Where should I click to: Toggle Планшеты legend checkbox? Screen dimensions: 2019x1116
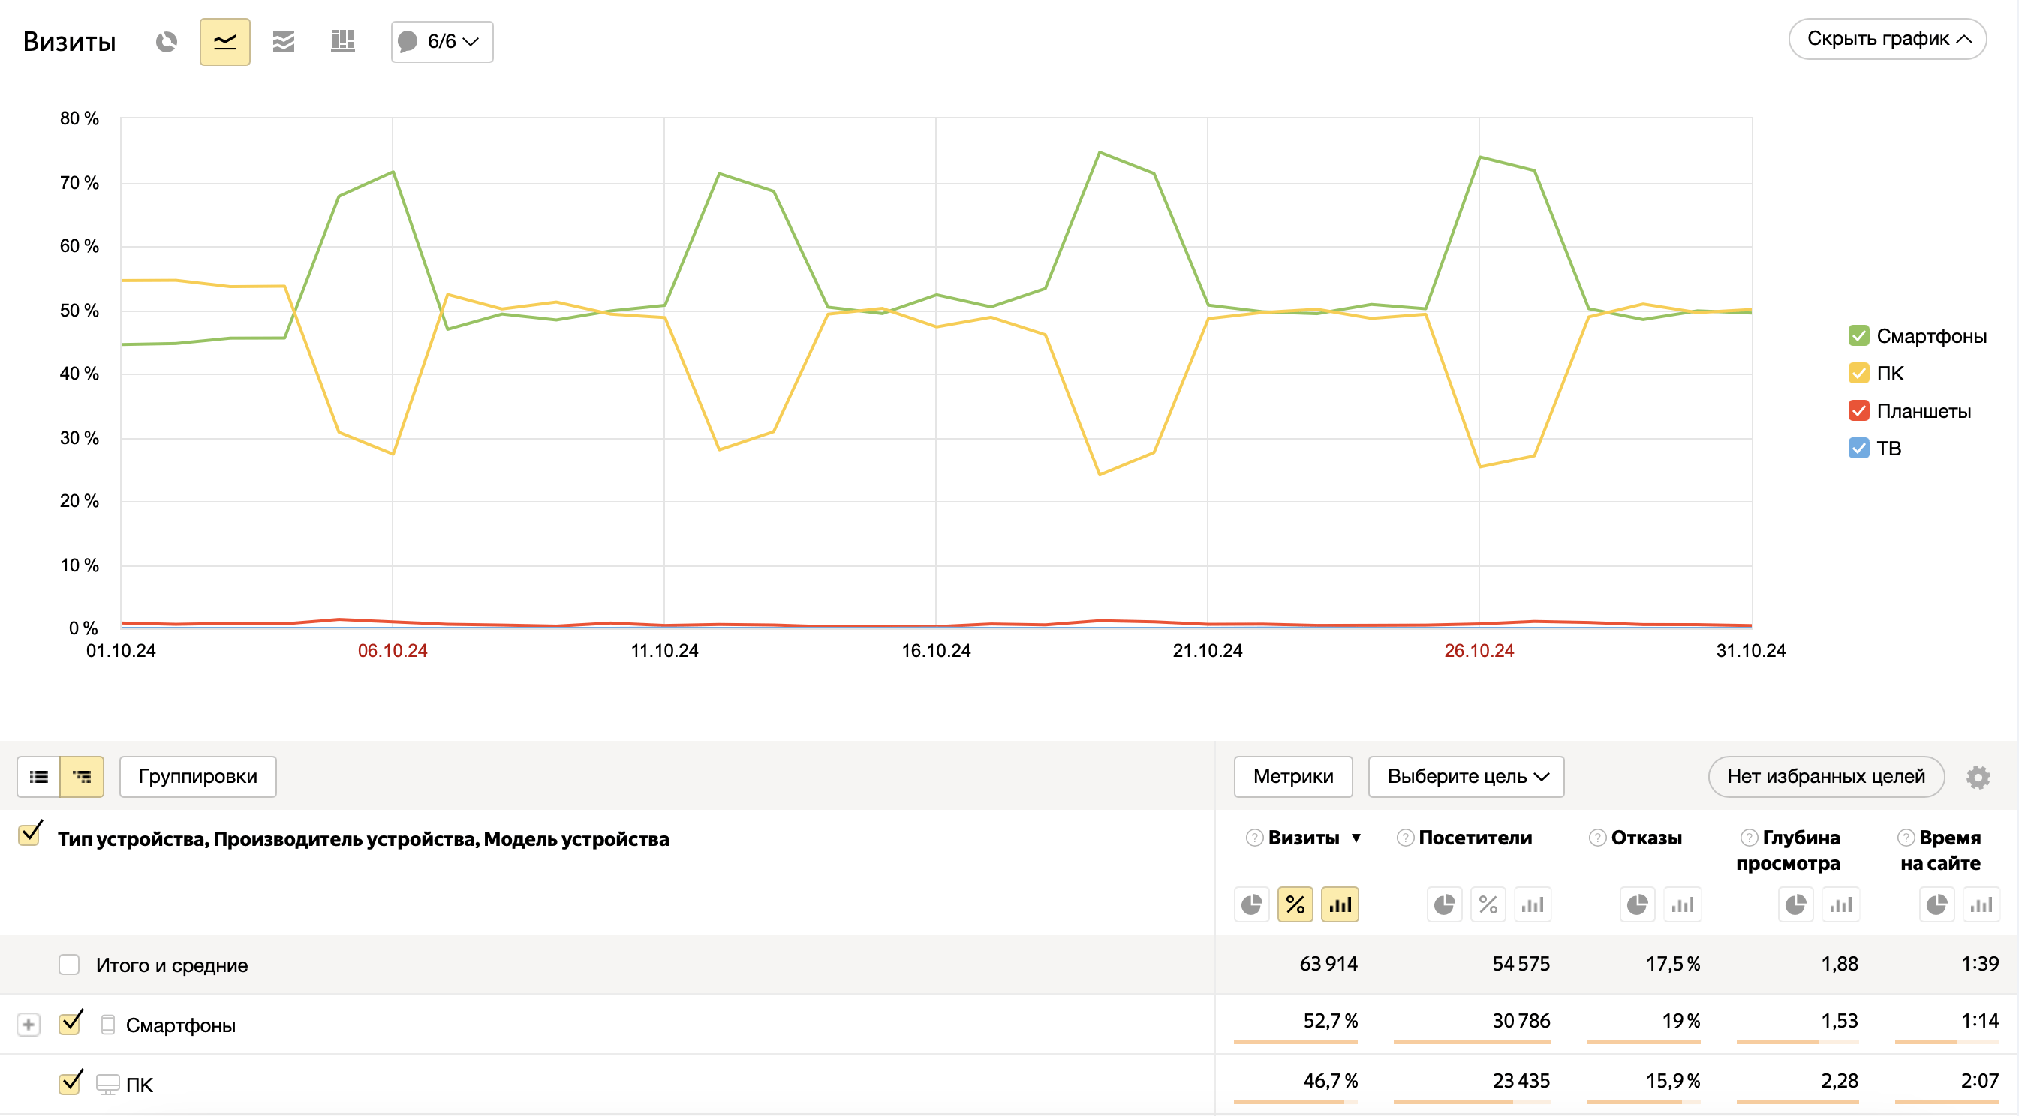(x=1858, y=410)
